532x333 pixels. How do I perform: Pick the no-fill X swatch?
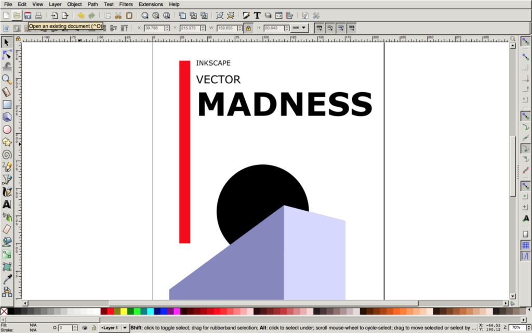click(4, 311)
